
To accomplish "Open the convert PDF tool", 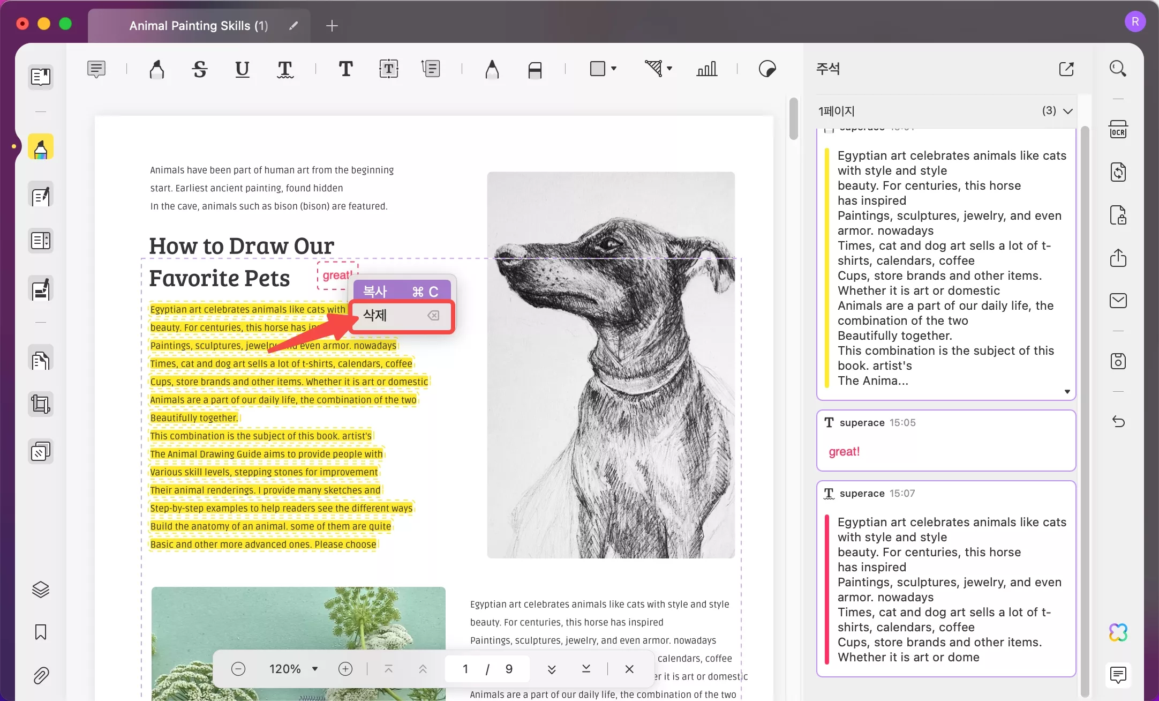I will 1118,172.
